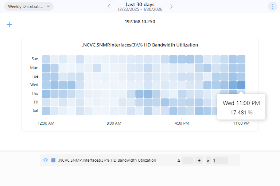This screenshot has height=186, width=280.
Task: Click the multiply symbol beside the factor field
Action: click(x=208, y=160)
